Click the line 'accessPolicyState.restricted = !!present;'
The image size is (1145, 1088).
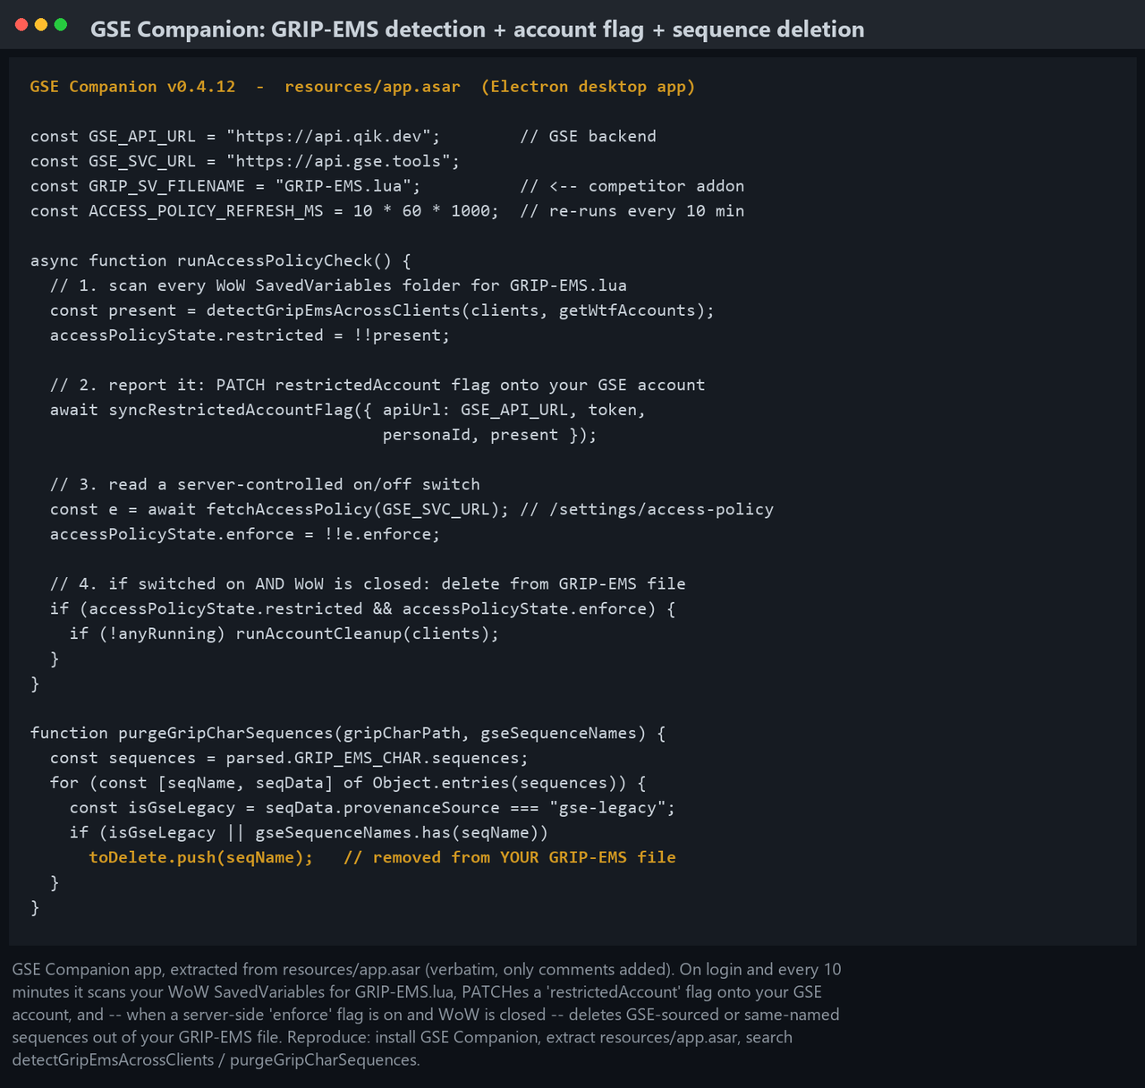pos(250,336)
